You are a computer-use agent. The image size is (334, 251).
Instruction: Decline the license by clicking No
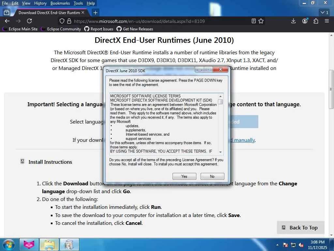212,176
